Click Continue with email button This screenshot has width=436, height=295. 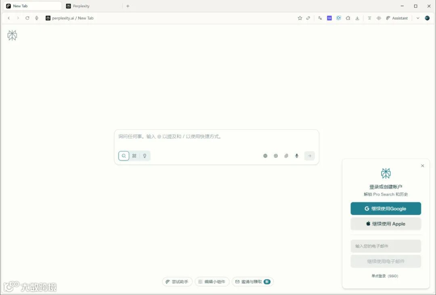click(x=386, y=262)
